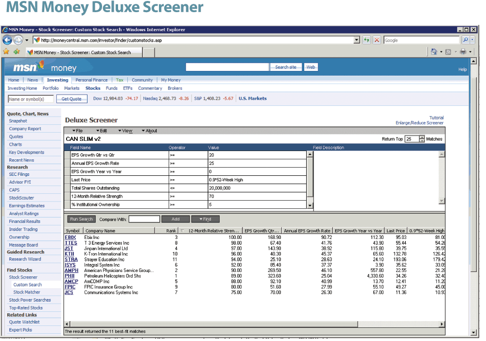Open the EBIX stock symbol link
The height and width of the screenshot is (341, 486).
click(x=70, y=238)
